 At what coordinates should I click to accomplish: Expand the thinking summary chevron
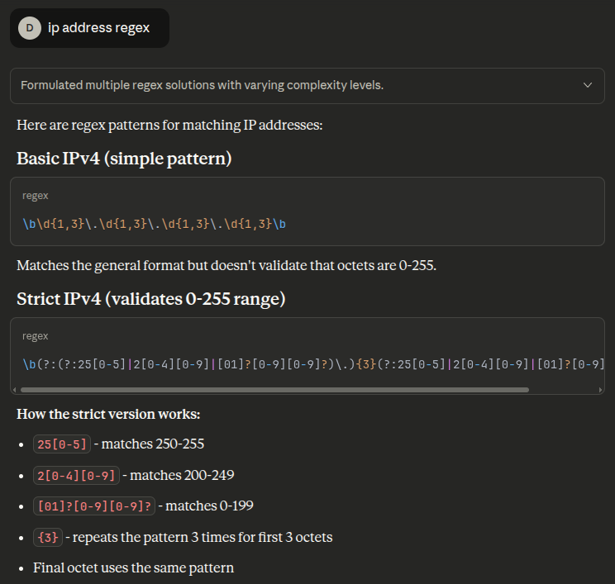[588, 85]
